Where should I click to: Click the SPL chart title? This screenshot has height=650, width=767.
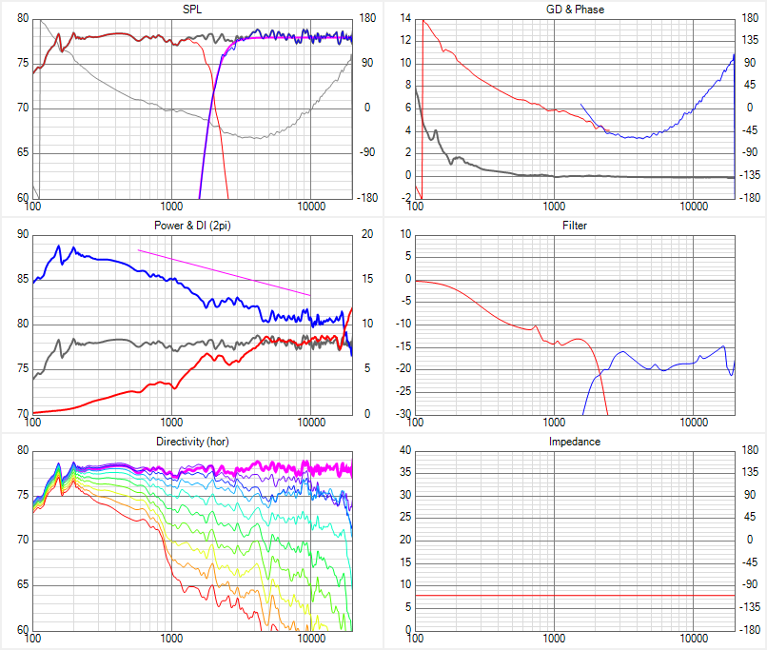192,10
